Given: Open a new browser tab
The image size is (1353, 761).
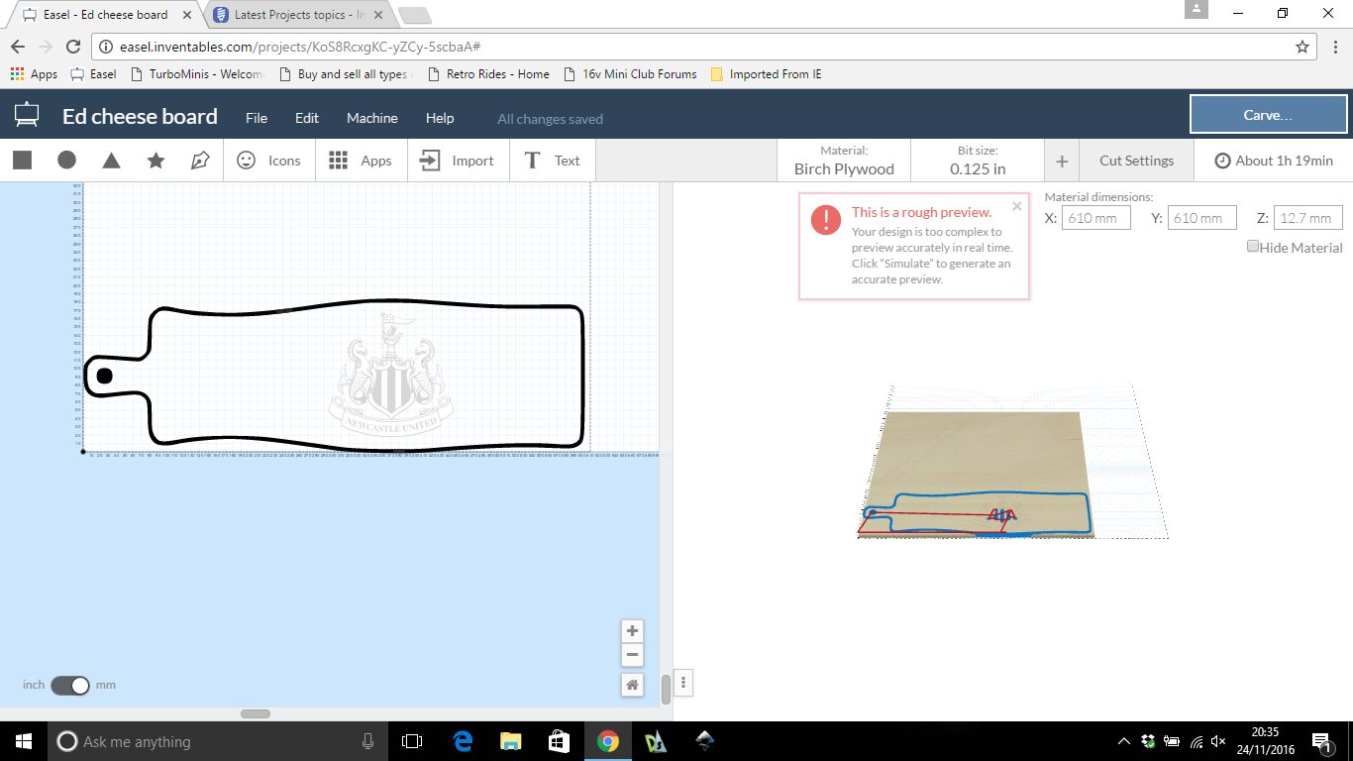Looking at the screenshot, I should (x=414, y=15).
